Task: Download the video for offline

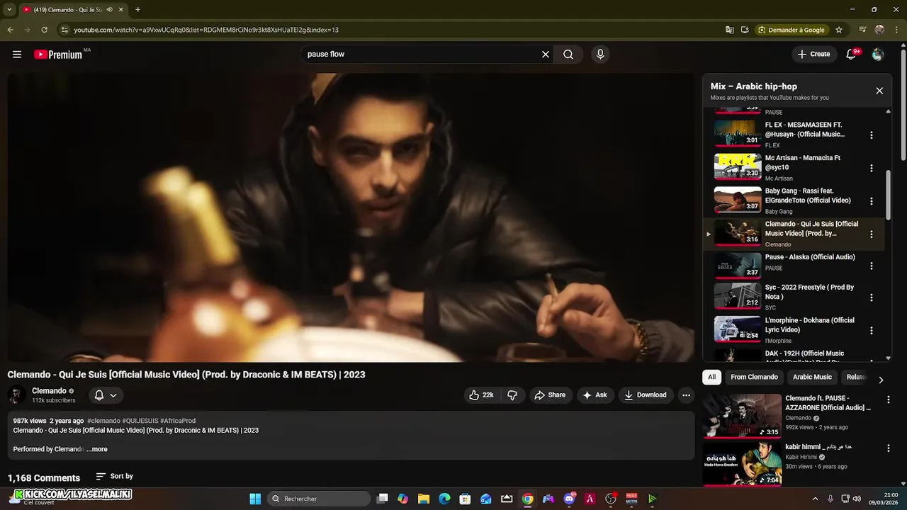Action: [646, 395]
